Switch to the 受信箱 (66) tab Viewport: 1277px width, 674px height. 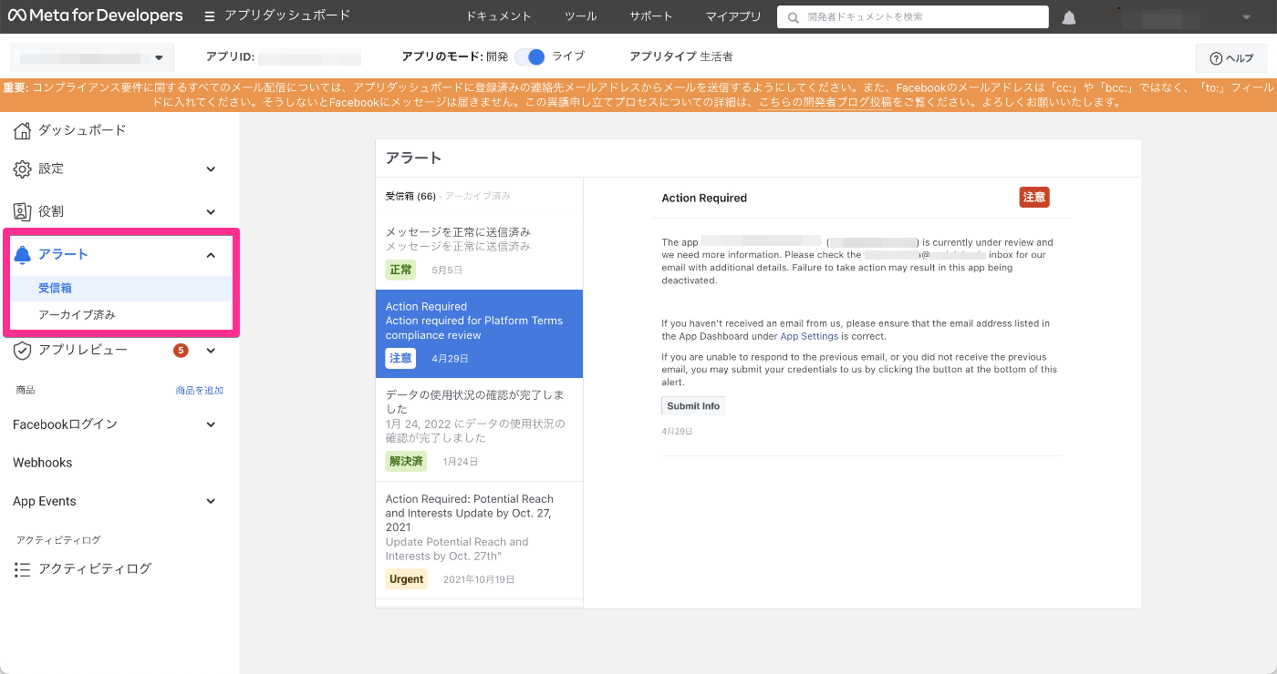click(410, 196)
